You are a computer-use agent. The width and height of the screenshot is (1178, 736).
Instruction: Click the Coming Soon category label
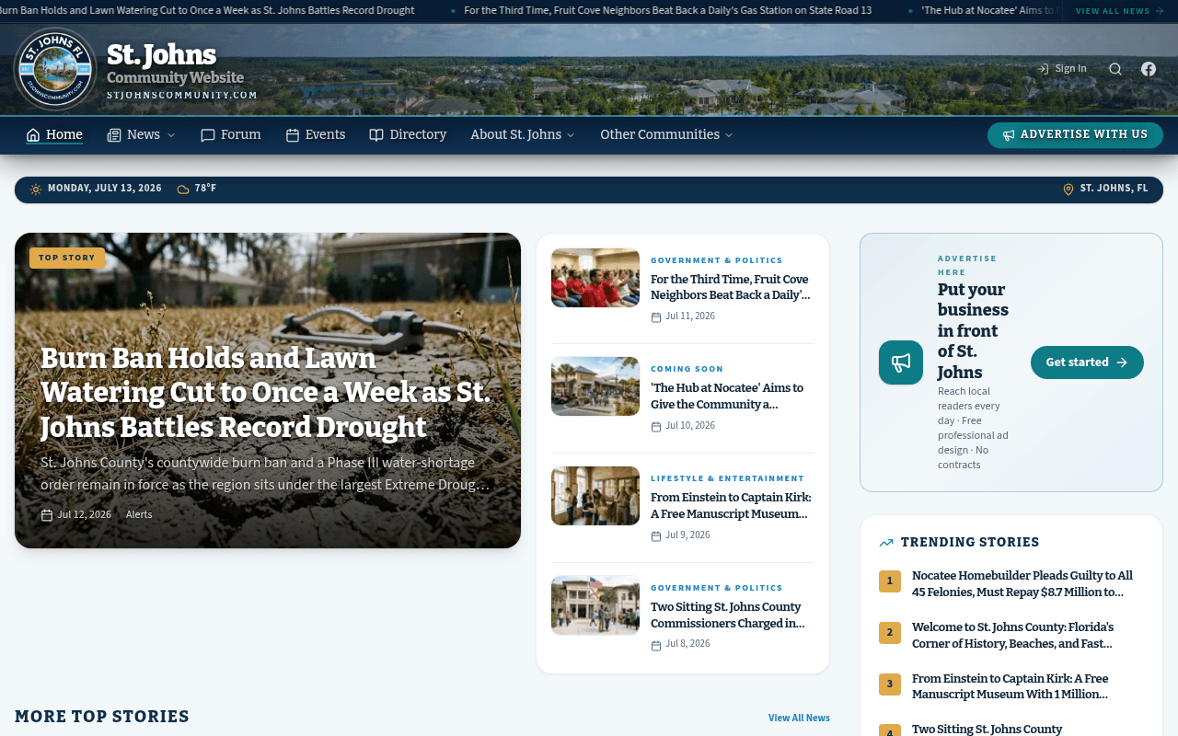[687, 370]
